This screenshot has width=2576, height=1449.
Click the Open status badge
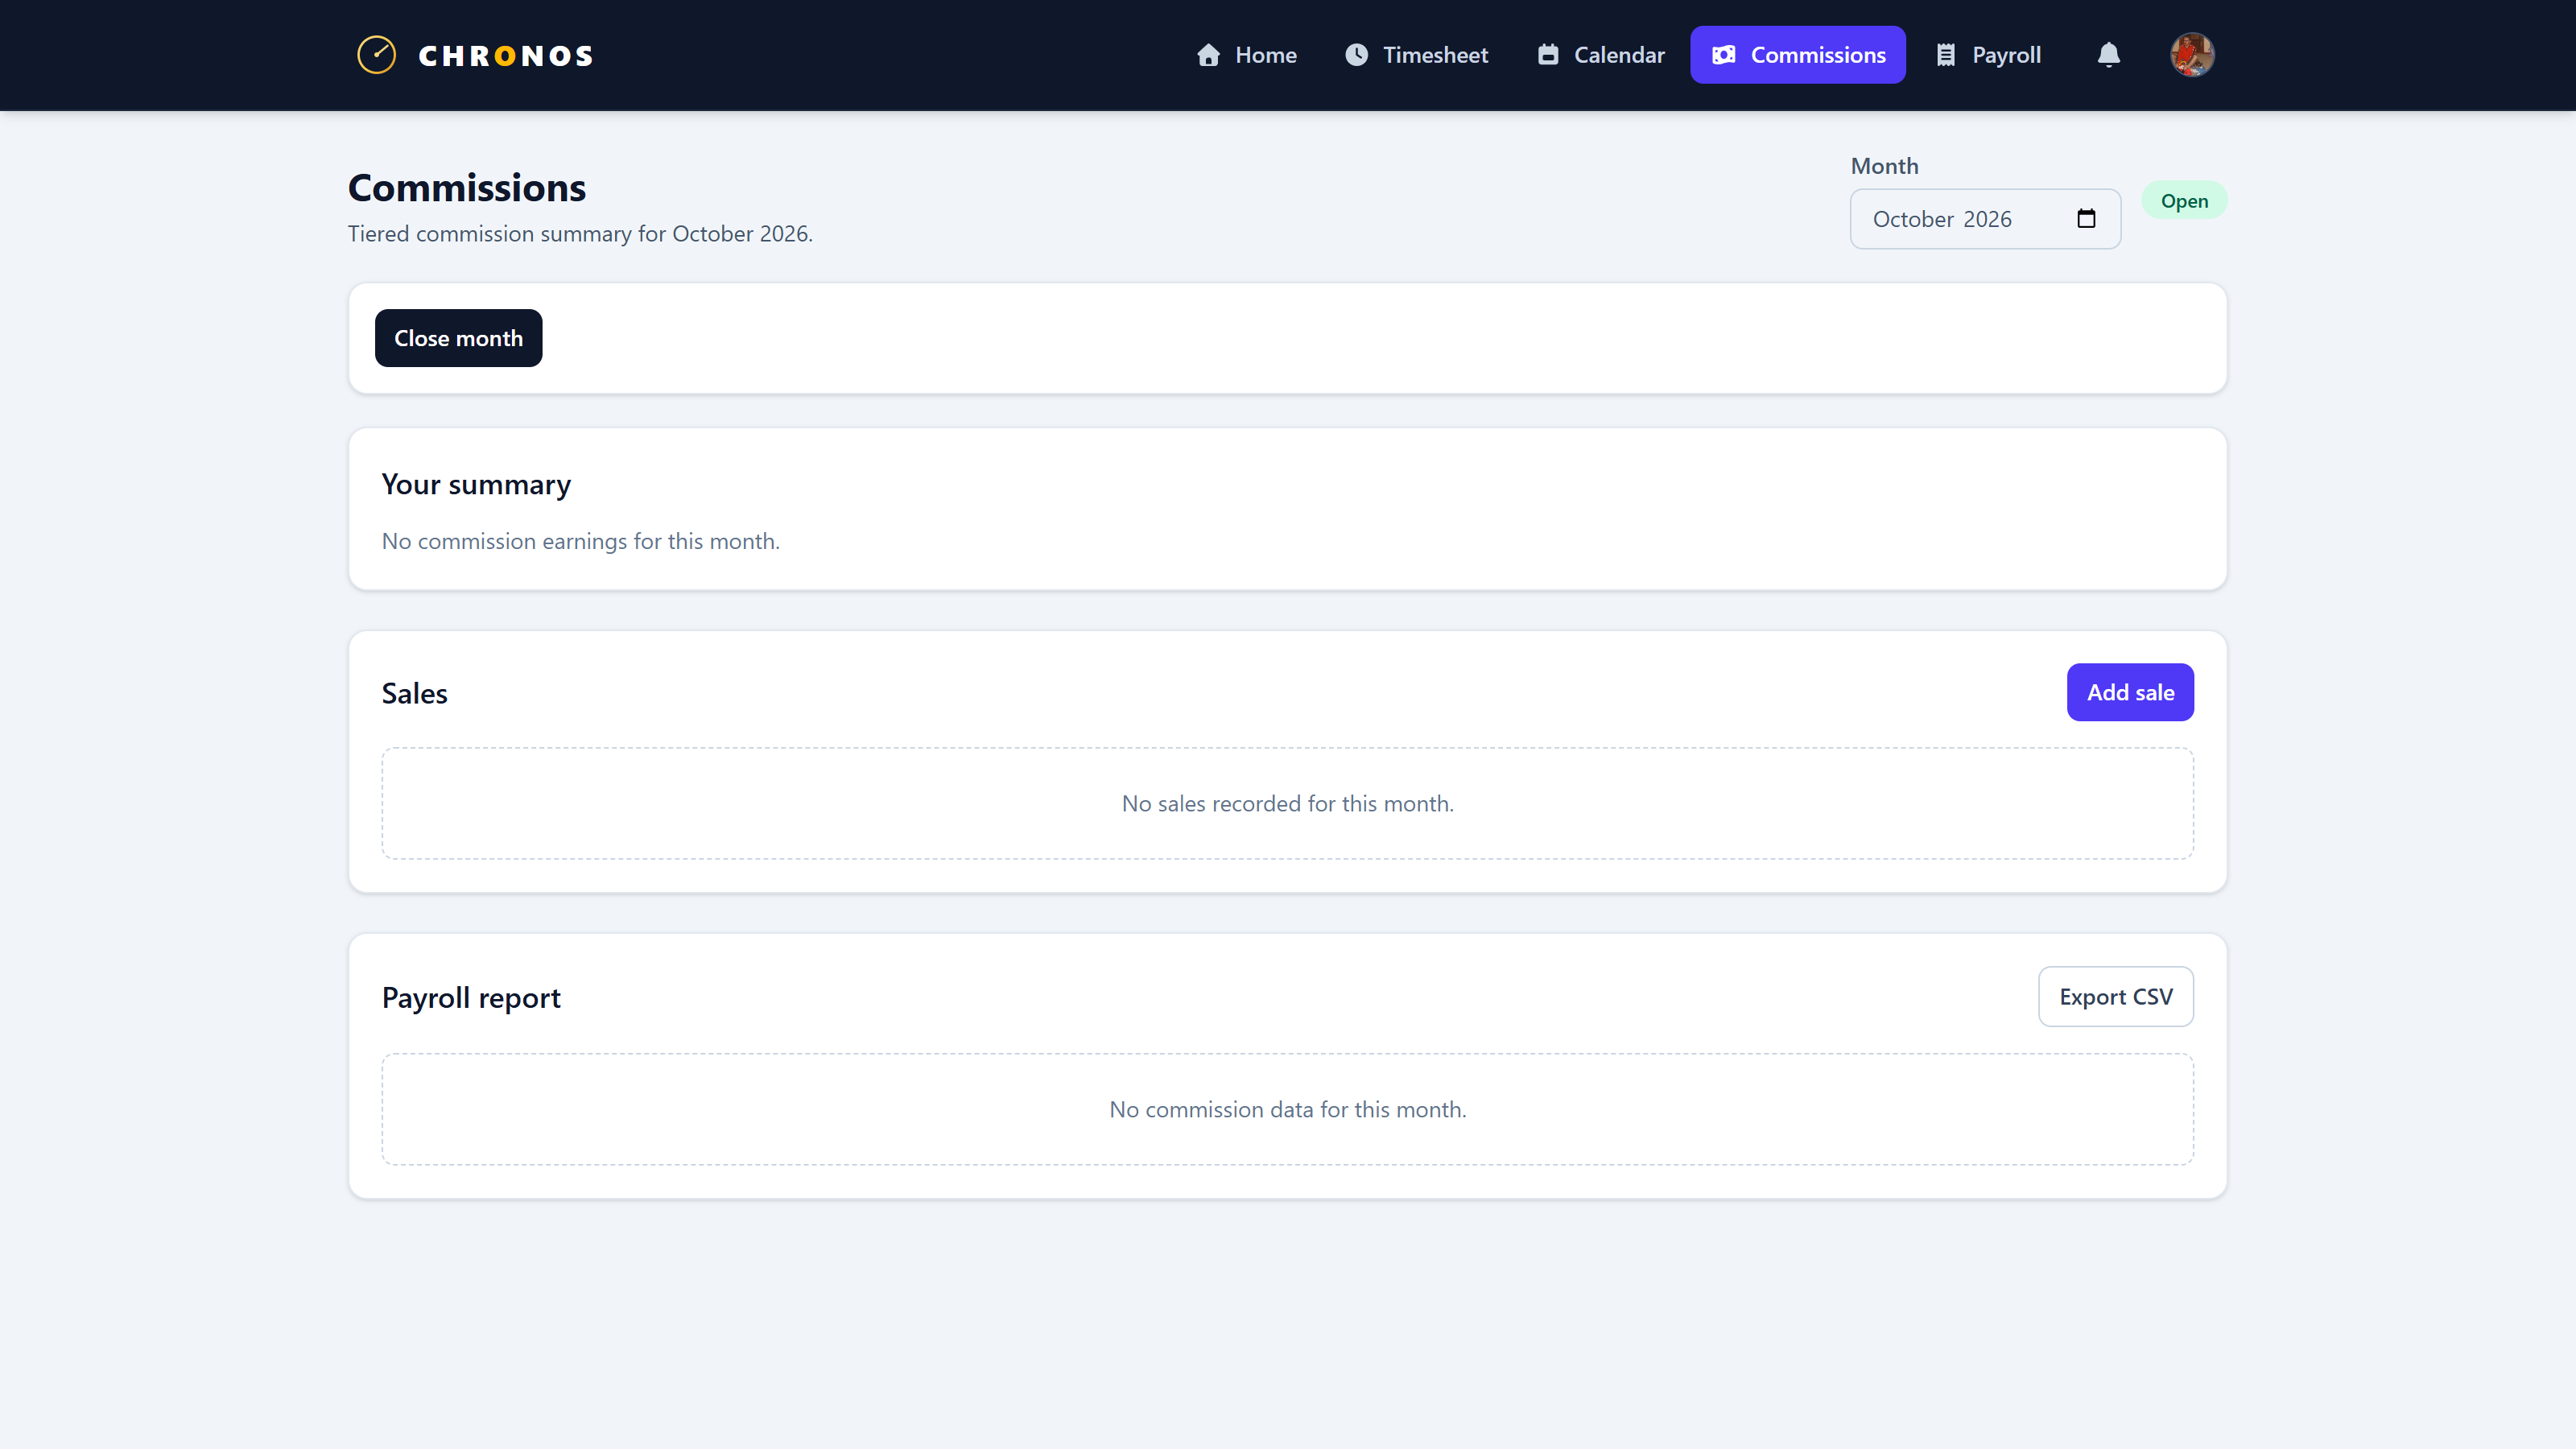pyautogui.click(x=2184, y=201)
